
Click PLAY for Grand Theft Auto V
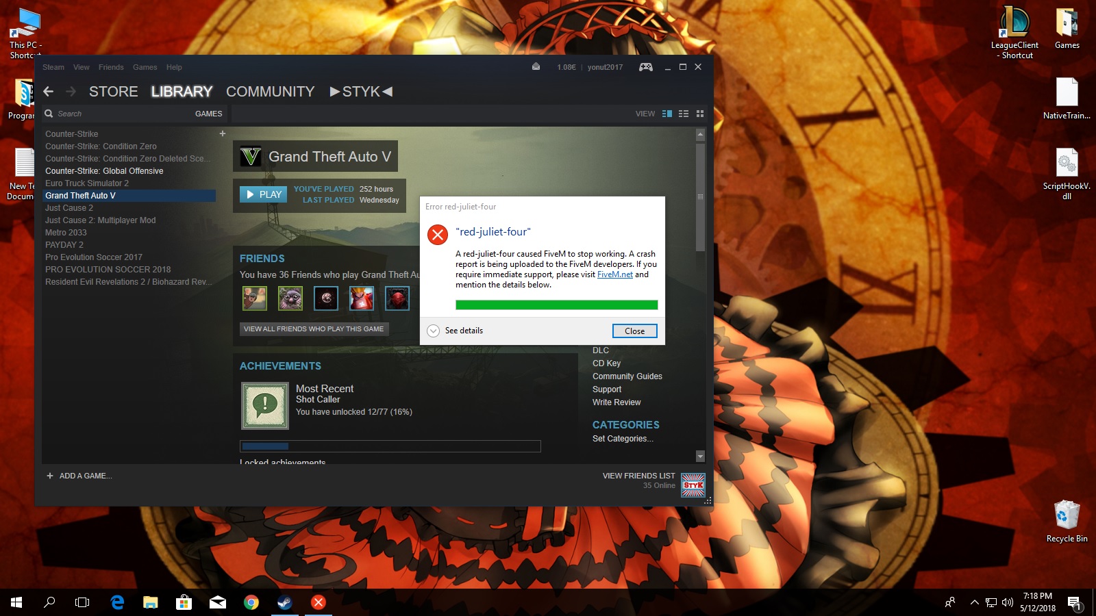click(264, 194)
